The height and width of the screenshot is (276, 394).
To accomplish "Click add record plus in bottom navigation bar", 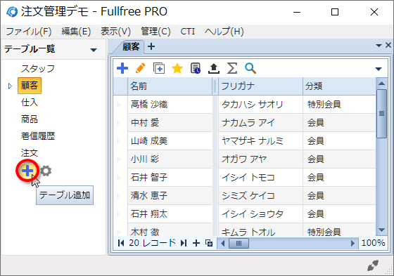I will pyautogui.click(x=196, y=243).
